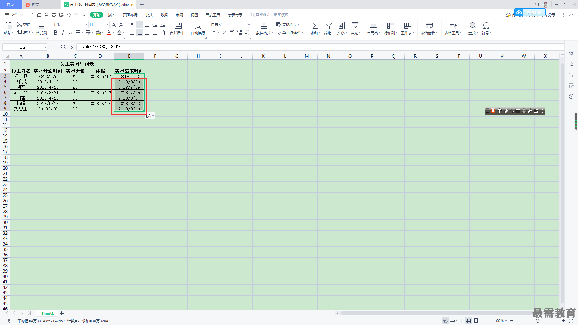Add a new sheet with plus button
The width and height of the screenshot is (578, 325).
pyautogui.click(x=62, y=313)
